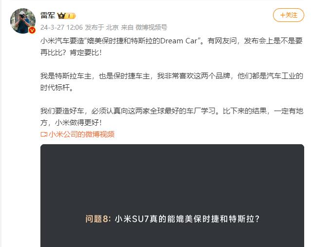Viewport: 311px width, 247px height.
Task: Click the orange verified V badge
Action: pos(32,30)
